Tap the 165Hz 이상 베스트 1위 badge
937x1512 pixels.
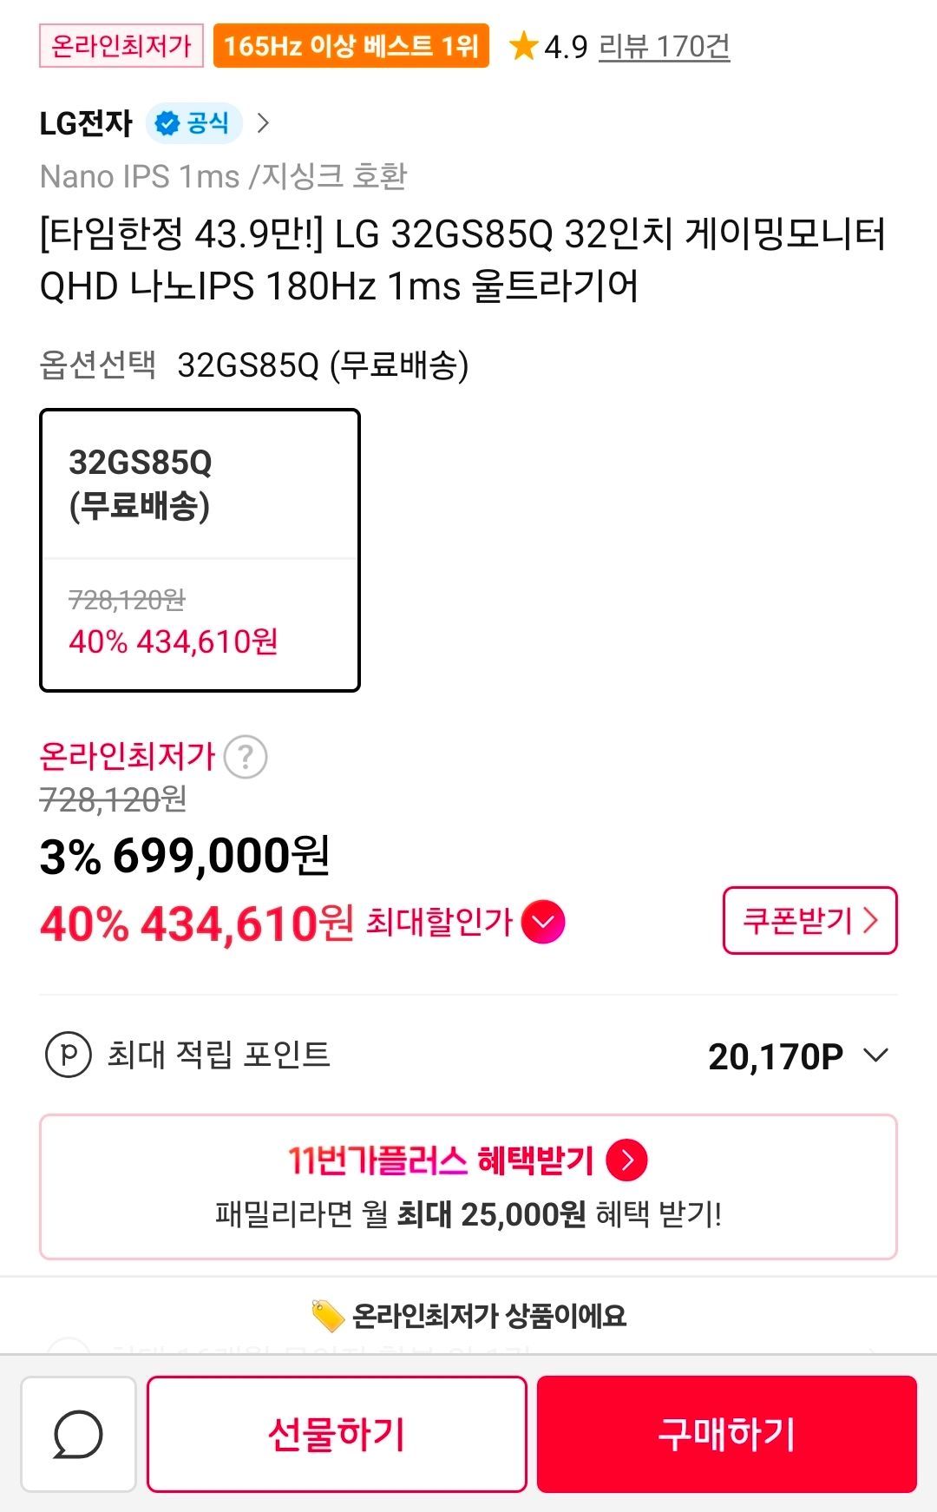(x=351, y=46)
